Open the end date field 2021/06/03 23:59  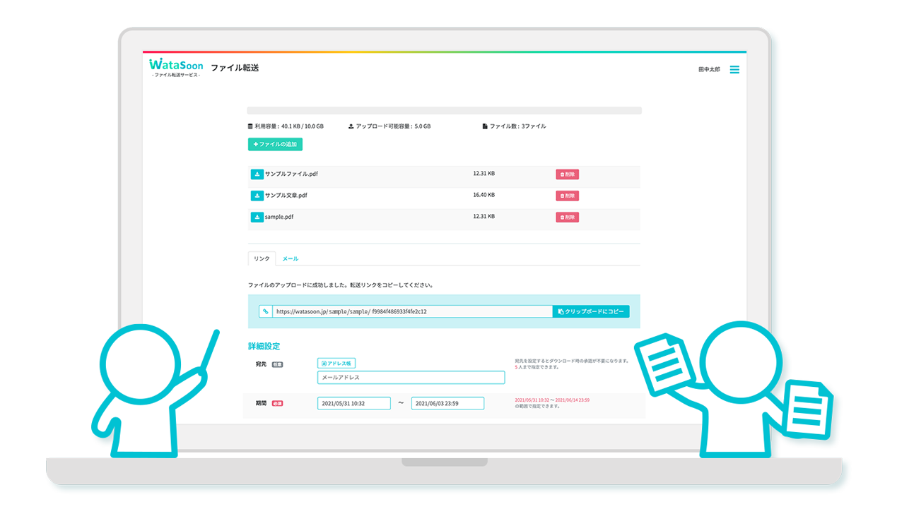pos(448,403)
